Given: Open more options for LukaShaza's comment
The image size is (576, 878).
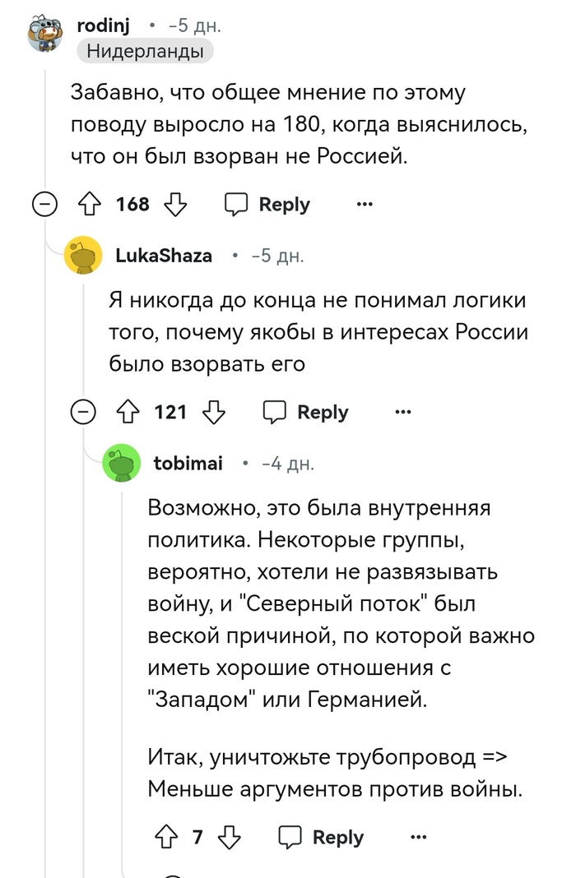Looking at the screenshot, I should [402, 412].
